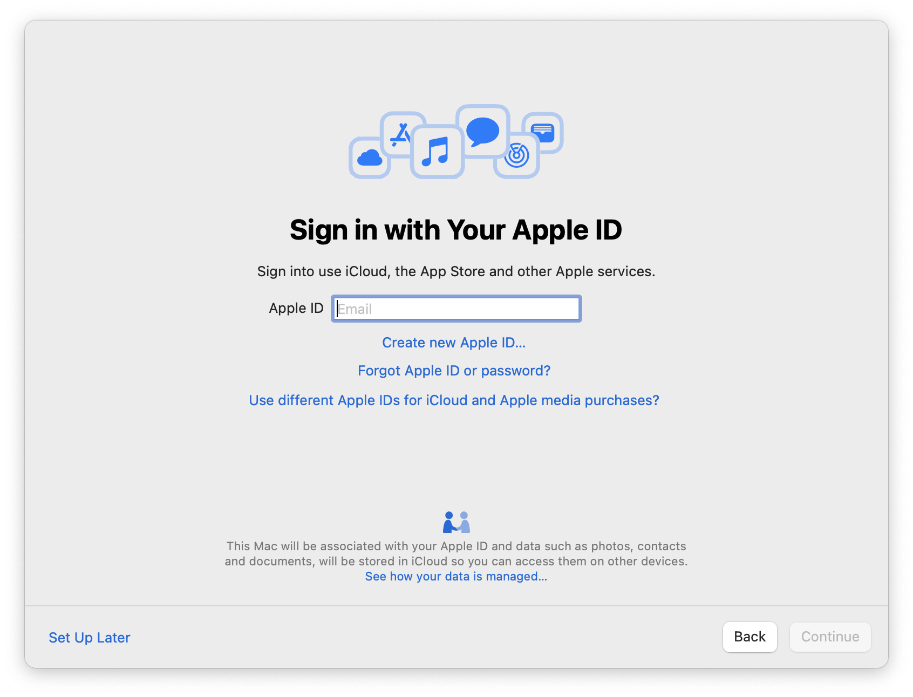
Task: Click the Continue button
Action: click(x=830, y=637)
